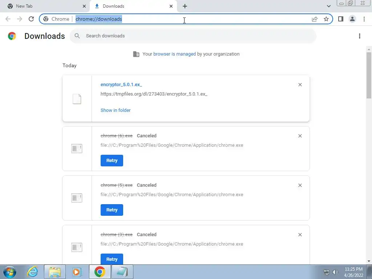Open the tab search dropdown arrow

(x=328, y=6)
